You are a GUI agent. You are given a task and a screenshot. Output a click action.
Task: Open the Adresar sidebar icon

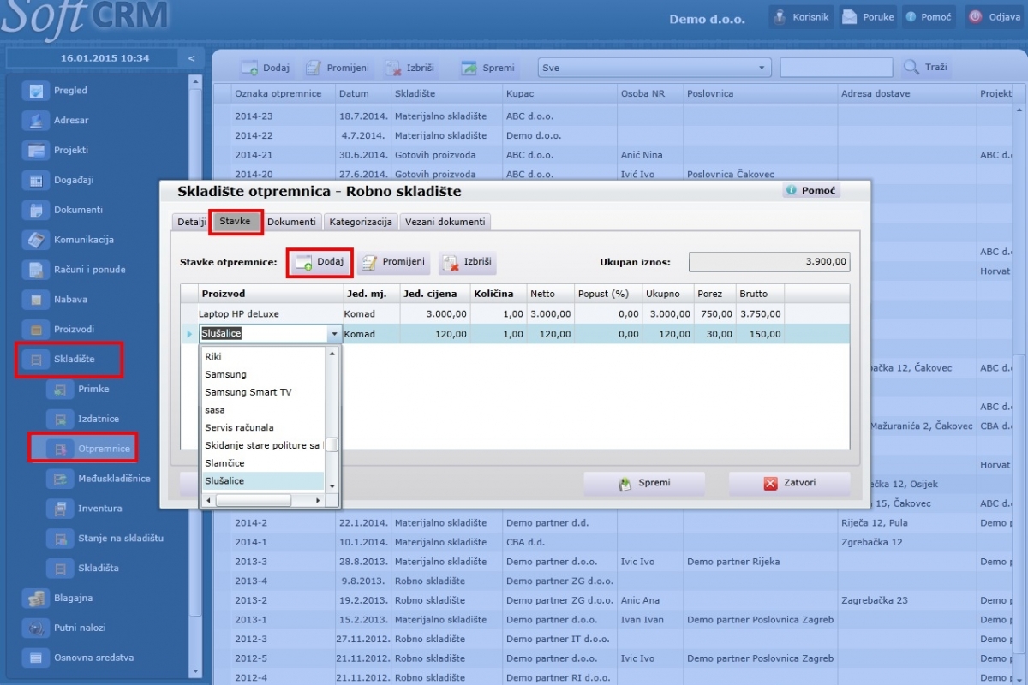point(36,121)
